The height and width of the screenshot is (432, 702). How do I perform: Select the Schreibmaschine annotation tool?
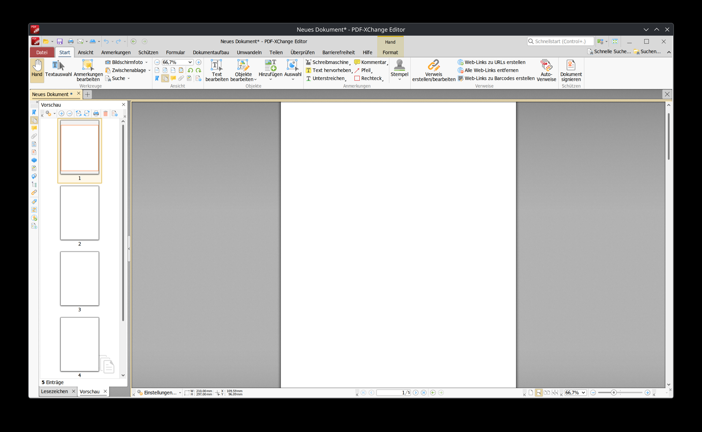pos(328,62)
